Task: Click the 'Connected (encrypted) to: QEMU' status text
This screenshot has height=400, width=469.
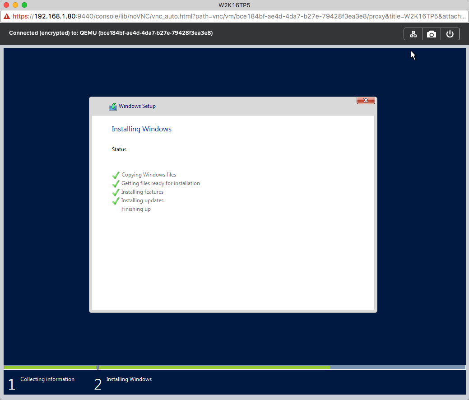Action: tap(111, 33)
